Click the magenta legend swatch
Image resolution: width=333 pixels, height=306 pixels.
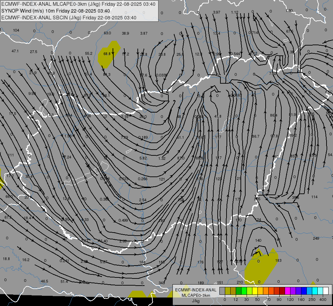point(287,291)
